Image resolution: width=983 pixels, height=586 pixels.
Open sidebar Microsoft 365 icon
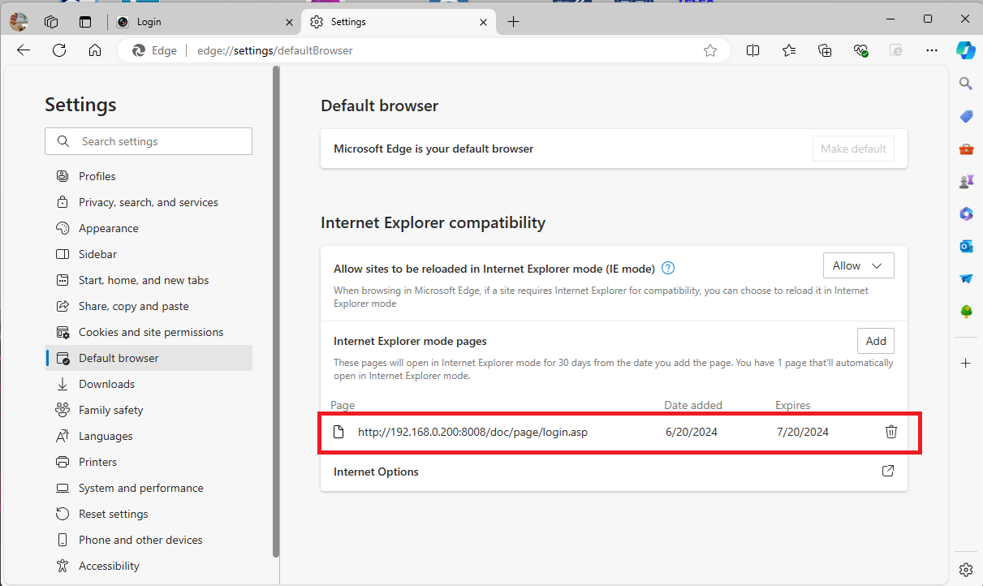pyautogui.click(x=966, y=213)
